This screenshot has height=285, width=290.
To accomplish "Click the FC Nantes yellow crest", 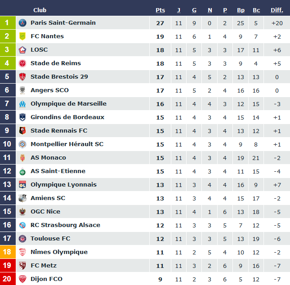I will point(22,36).
